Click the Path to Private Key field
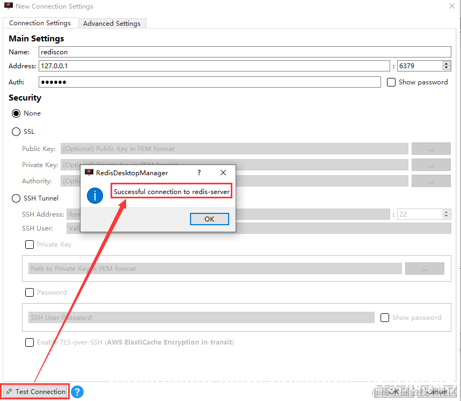Image resolution: width=461 pixels, height=401 pixels. click(x=215, y=269)
